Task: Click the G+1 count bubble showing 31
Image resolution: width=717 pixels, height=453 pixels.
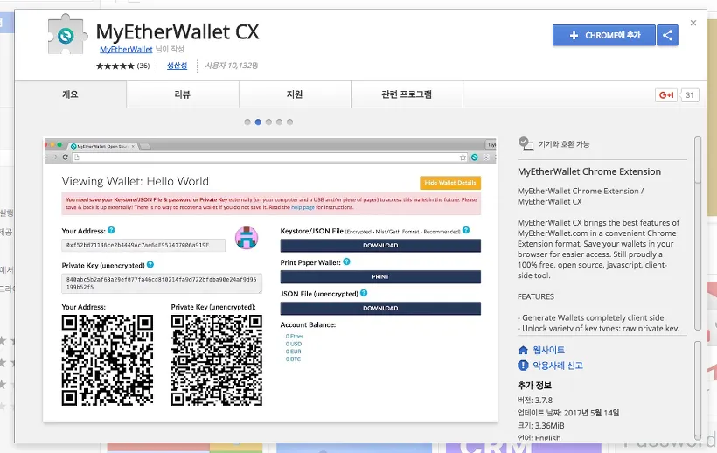Action: pos(690,95)
